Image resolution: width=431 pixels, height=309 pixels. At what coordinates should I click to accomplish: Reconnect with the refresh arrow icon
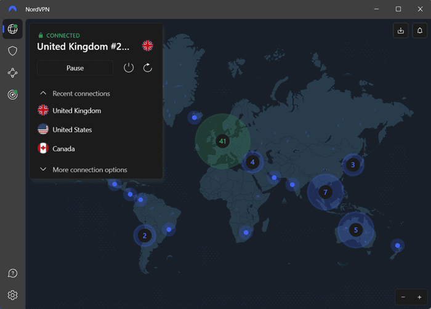(148, 68)
